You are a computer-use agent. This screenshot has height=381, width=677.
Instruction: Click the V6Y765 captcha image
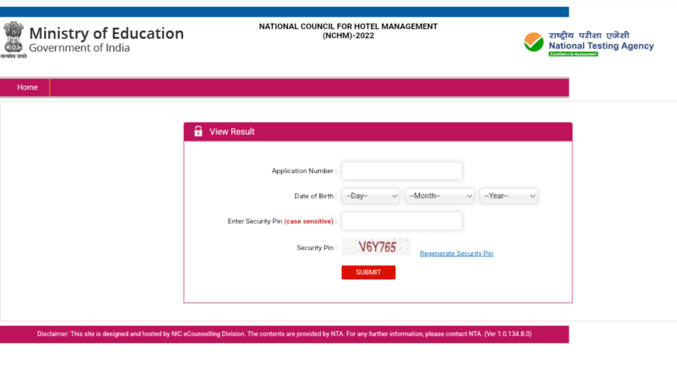pyautogui.click(x=376, y=247)
